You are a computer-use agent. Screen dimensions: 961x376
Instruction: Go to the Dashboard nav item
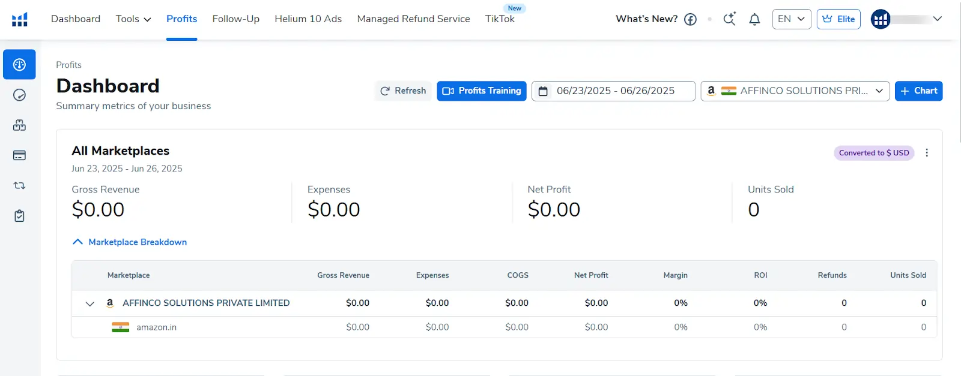point(76,19)
